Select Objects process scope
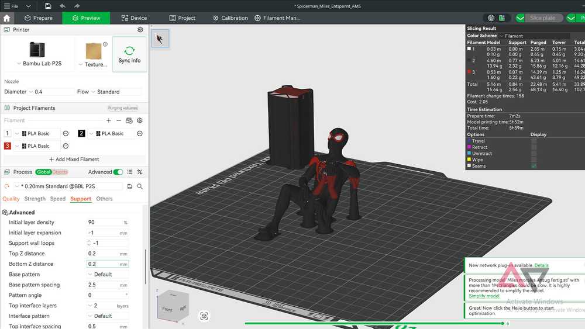The height and width of the screenshot is (329, 585). point(60,172)
